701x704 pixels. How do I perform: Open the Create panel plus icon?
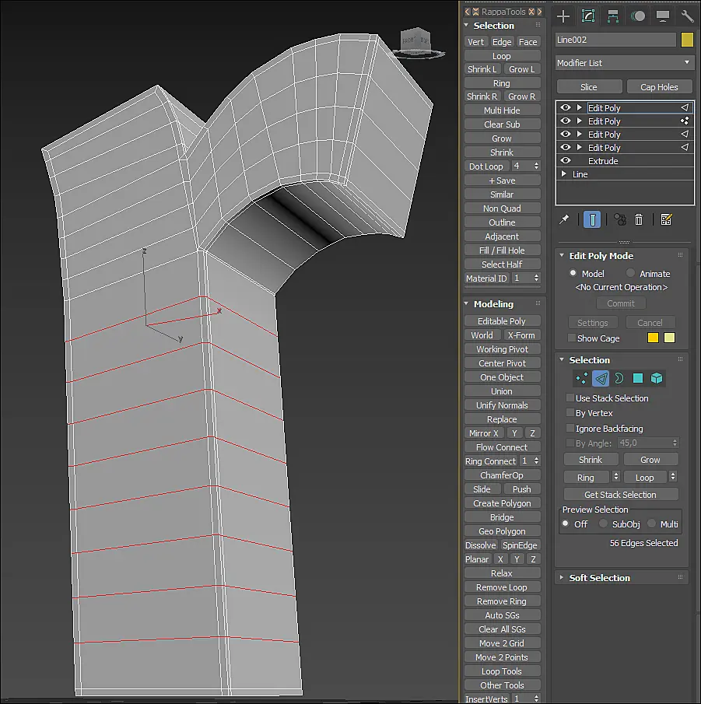point(563,16)
